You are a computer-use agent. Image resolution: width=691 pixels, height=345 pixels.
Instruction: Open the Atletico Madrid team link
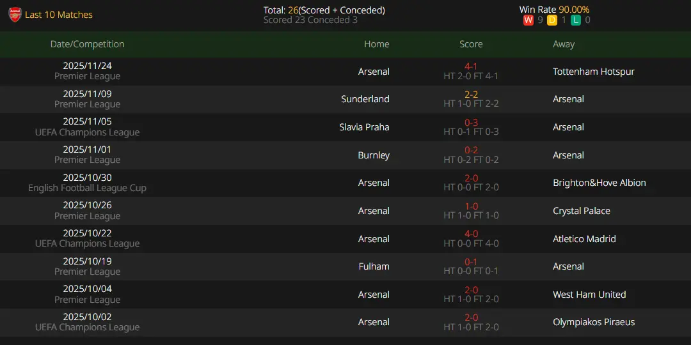[x=584, y=239]
